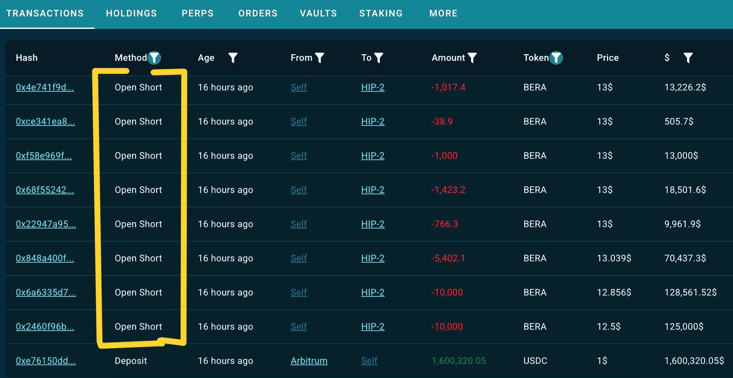The height and width of the screenshot is (378, 733).
Task: Filter transactions by From address
Action: click(319, 58)
